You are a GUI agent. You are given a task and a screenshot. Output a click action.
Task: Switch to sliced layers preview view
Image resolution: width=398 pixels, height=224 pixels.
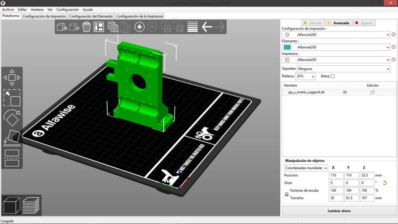31,205
